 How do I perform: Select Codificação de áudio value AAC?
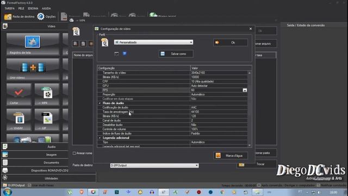[219, 107]
